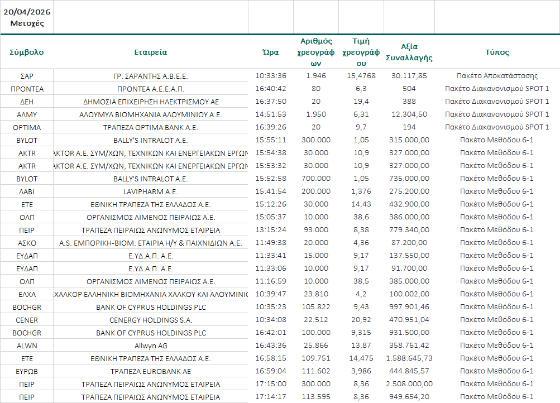Viewport: 560px width, 403px height.
Task: Select the Εταιρεία column header
Action: coord(150,52)
